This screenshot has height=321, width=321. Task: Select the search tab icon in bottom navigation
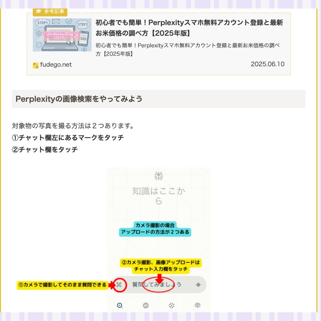120,306
